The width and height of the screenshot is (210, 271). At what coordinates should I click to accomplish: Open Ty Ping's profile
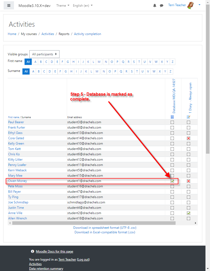pos(13,197)
